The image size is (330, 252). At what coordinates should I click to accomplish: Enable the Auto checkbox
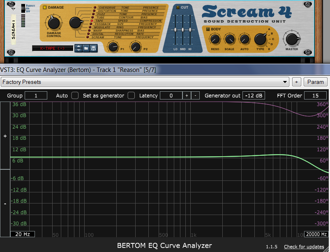coord(75,95)
